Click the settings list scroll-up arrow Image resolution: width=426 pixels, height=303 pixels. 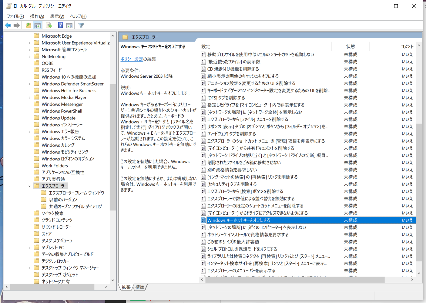[x=419, y=45]
